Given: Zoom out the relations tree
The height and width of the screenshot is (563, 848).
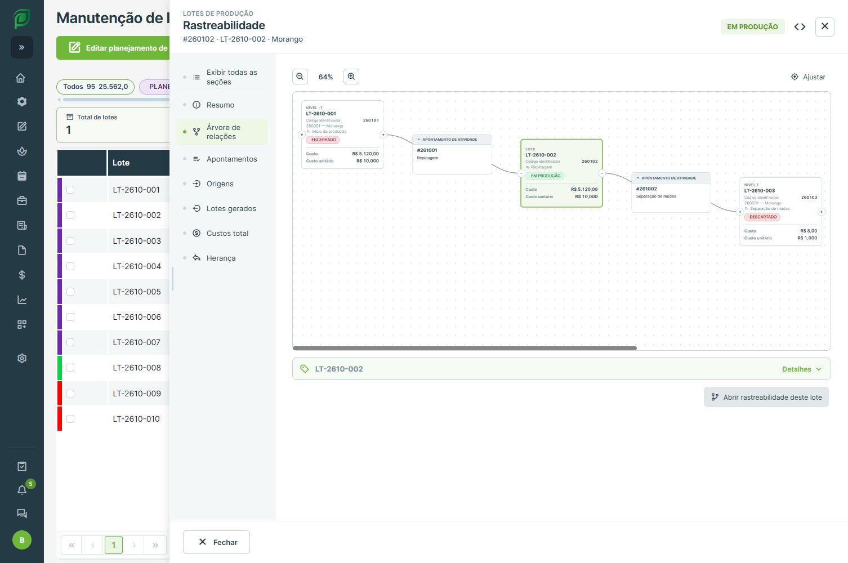Looking at the screenshot, I should click(300, 77).
